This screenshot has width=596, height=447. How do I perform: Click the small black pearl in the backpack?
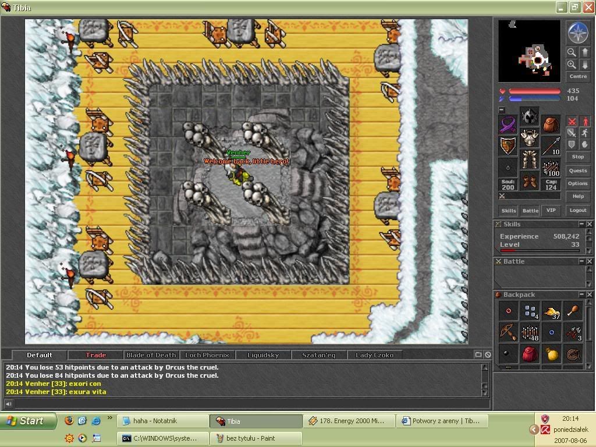pos(508,353)
